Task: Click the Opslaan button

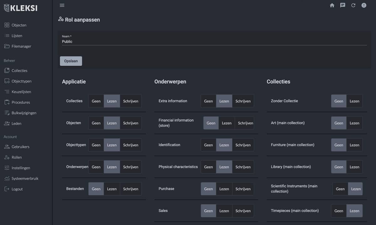Action: click(71, 61)
